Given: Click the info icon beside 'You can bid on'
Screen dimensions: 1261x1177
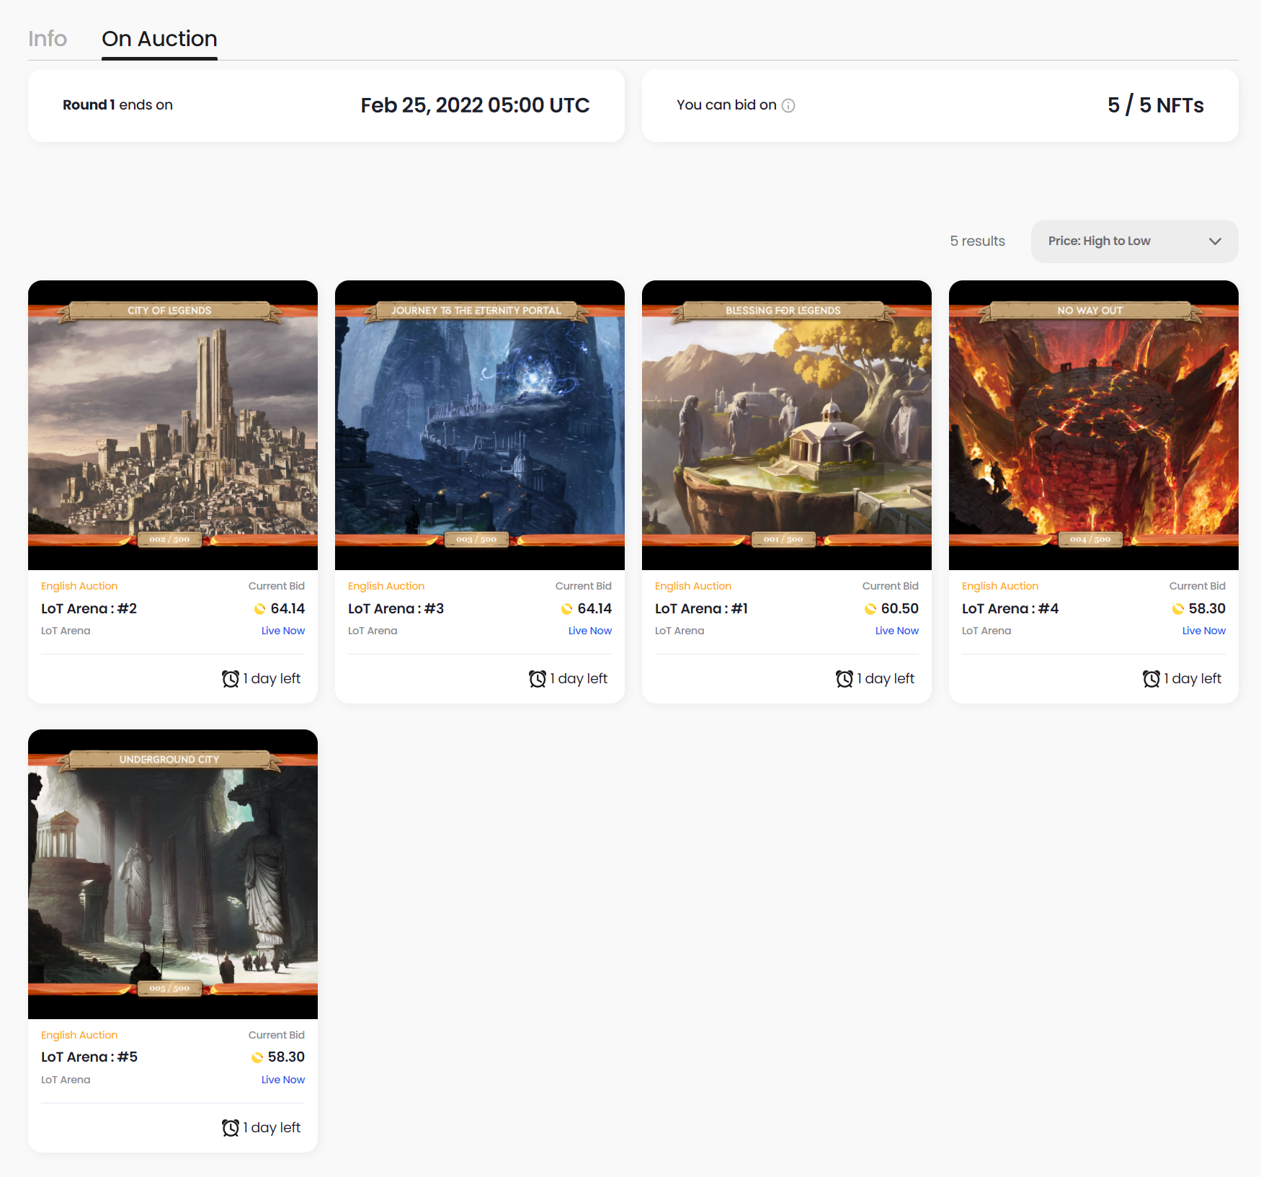Looking at the screenshot, I should [x=788, y=106].
